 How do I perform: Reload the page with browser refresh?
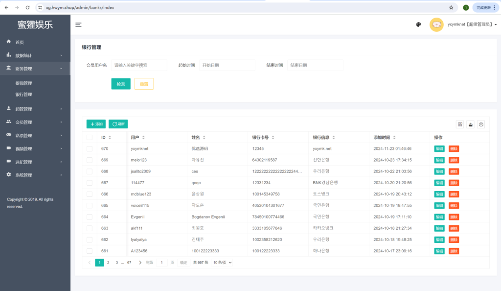tap(27, 7)
